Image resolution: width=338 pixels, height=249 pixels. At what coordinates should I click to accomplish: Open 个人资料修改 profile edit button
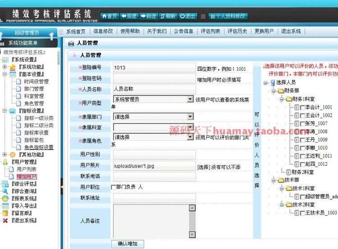pyautogui.click(x=228, y=16)
